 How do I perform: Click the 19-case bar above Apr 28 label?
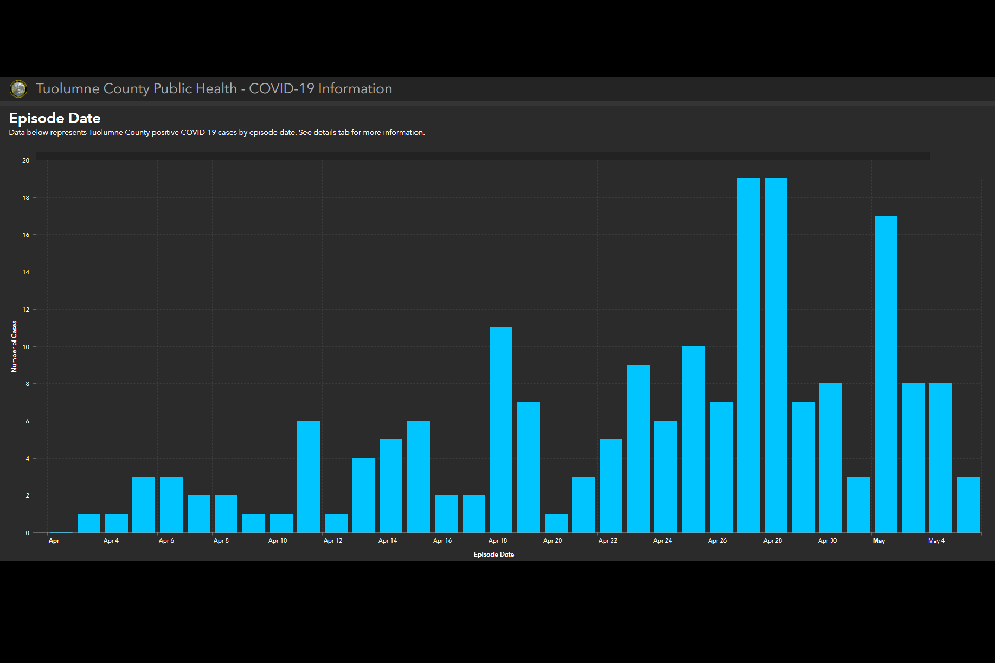(776, 356)
